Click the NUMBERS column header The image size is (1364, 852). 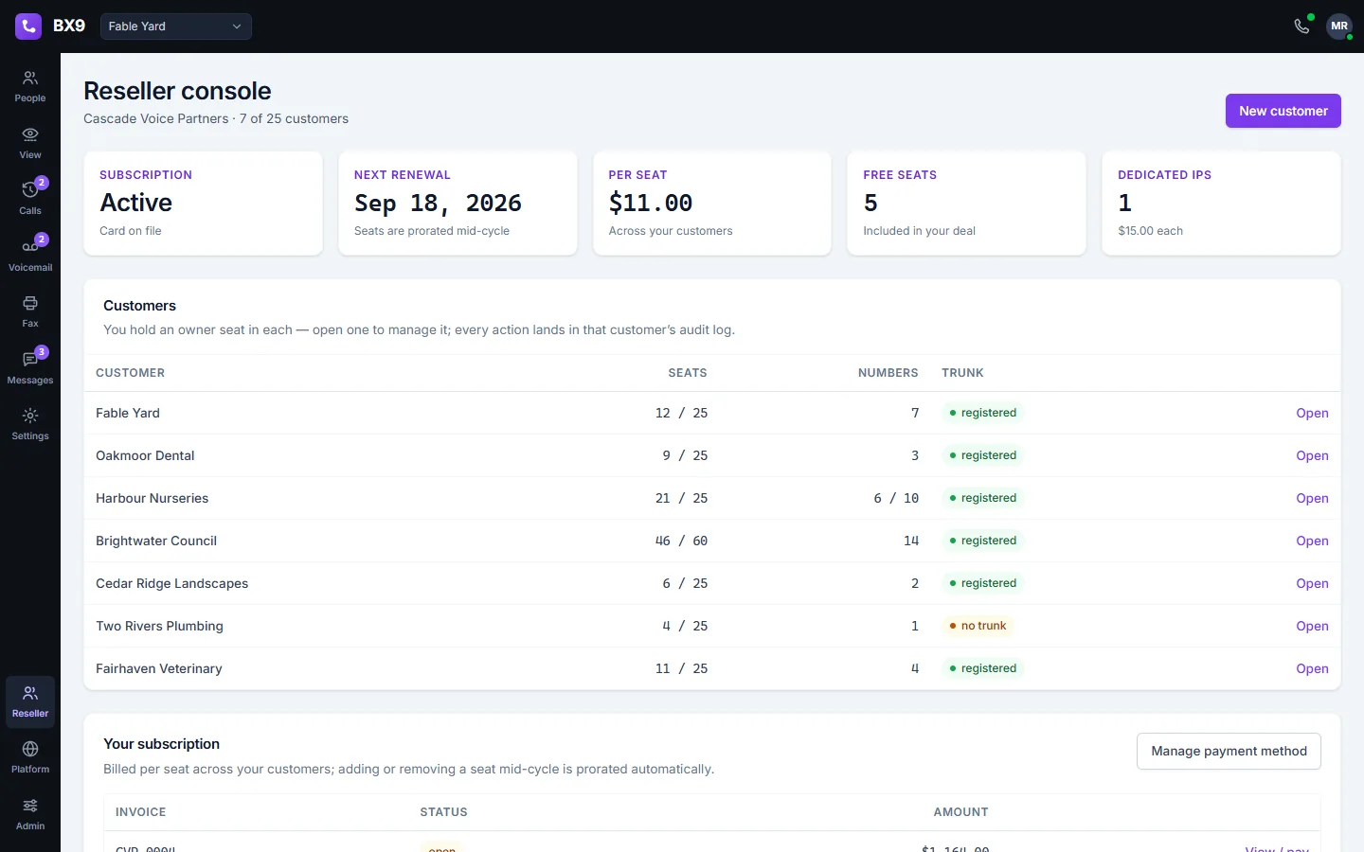pos(888,373)
